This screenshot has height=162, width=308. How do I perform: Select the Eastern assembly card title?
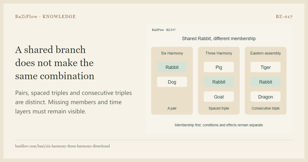(265, 53)
